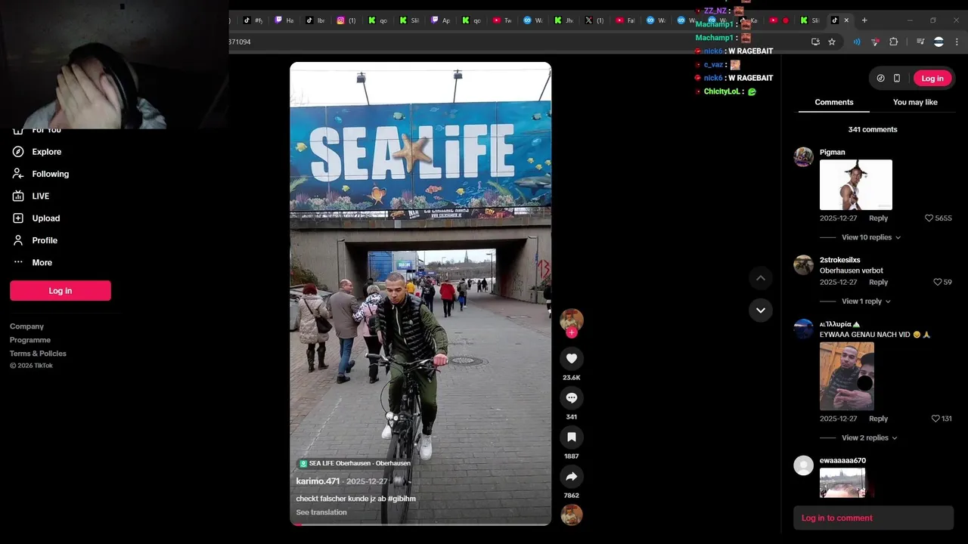Open the 2strokesilxs username
Screen dimensions: 968x544
coord(839,260)
